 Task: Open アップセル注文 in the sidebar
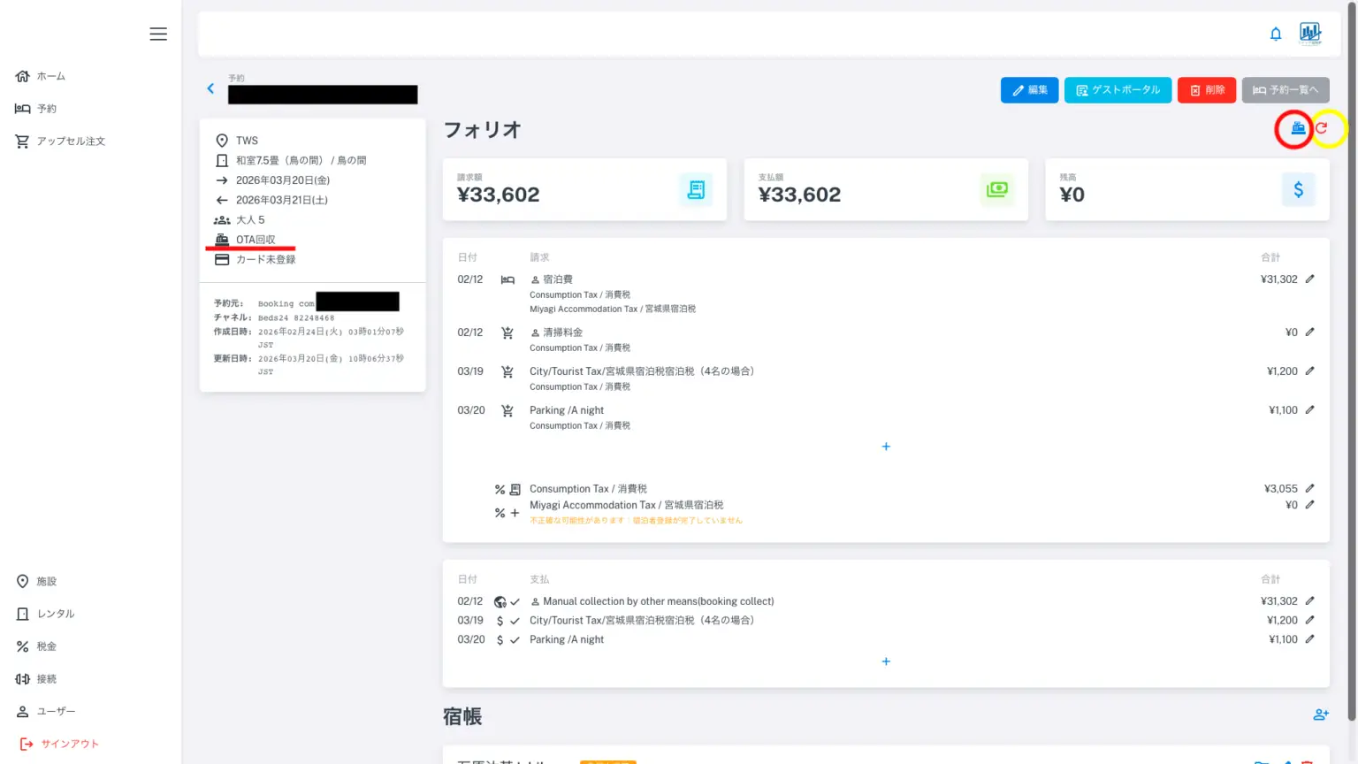pos(60,141)
